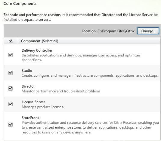Disable the License Server checkbox
This screenshot has height=141, width=161.
(11, 104)
